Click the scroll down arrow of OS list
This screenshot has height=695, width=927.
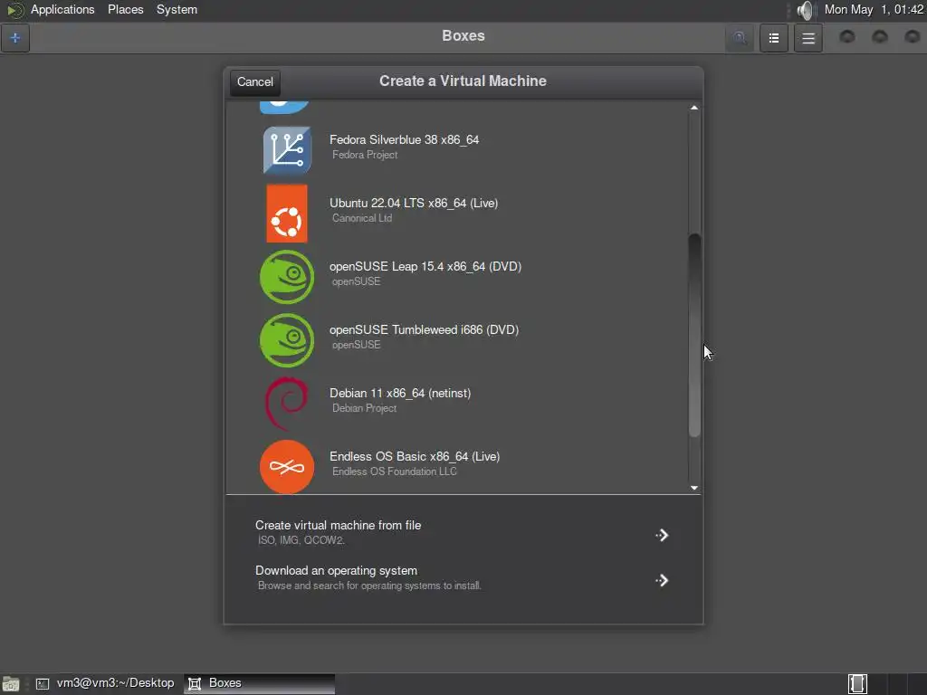tap(694, 488)
